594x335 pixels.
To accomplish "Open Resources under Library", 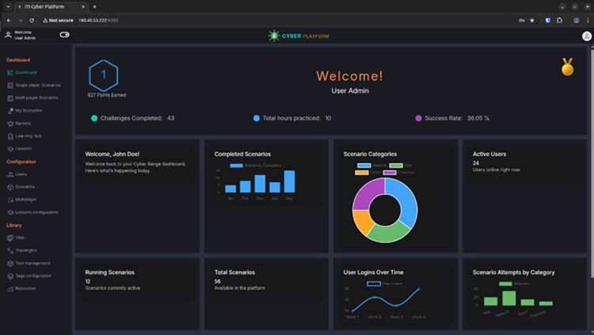I will click(x=21, y=288).
